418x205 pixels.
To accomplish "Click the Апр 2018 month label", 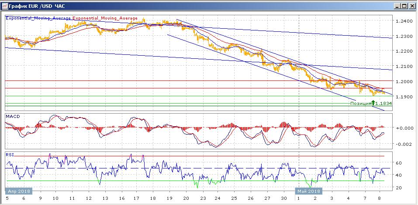I will [19, 191].
